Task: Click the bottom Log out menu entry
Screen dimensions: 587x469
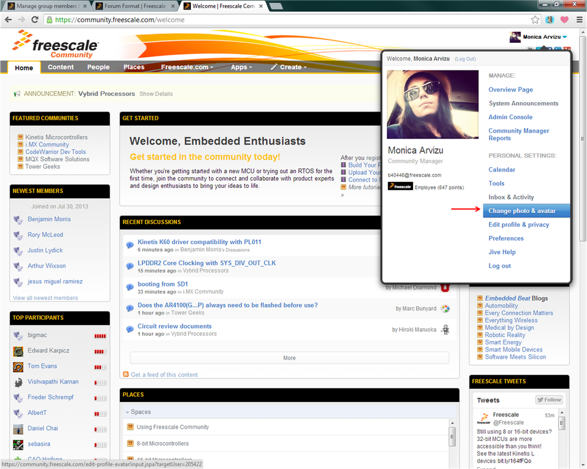Action: click(x=499, y=266)
